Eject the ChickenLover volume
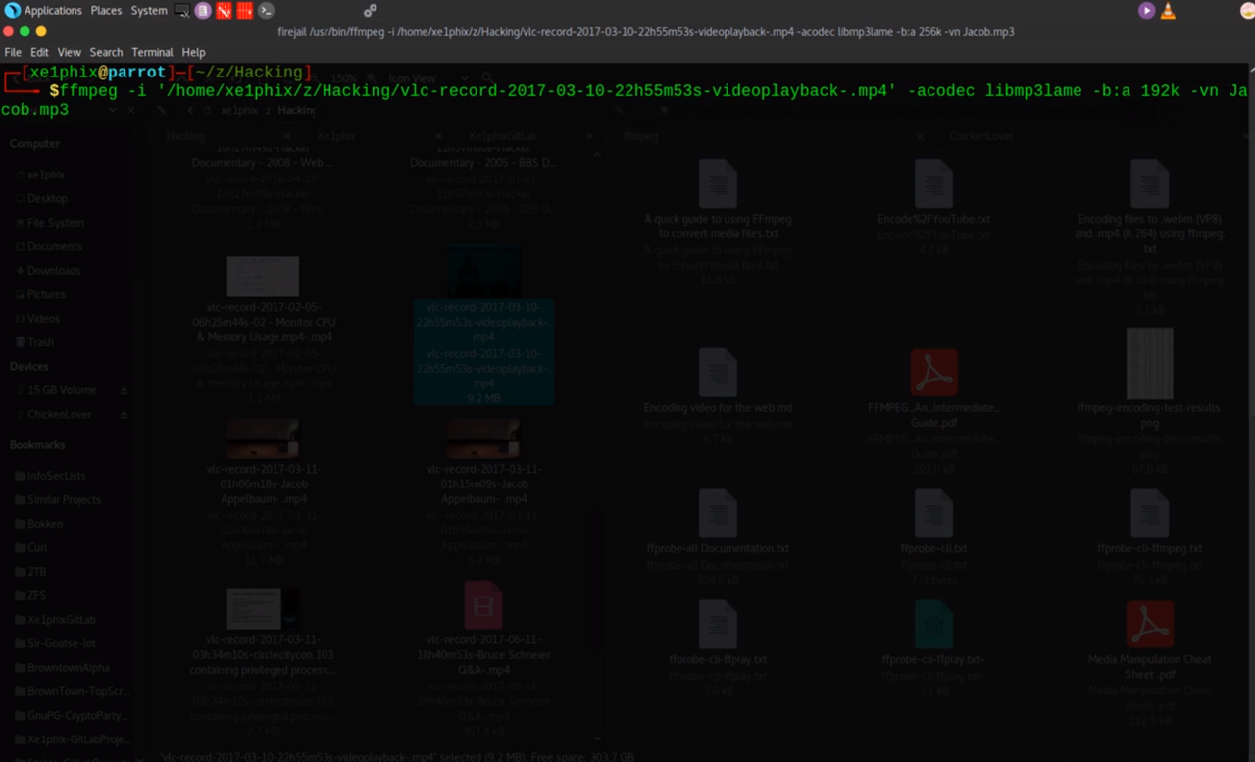 [125, 414]
